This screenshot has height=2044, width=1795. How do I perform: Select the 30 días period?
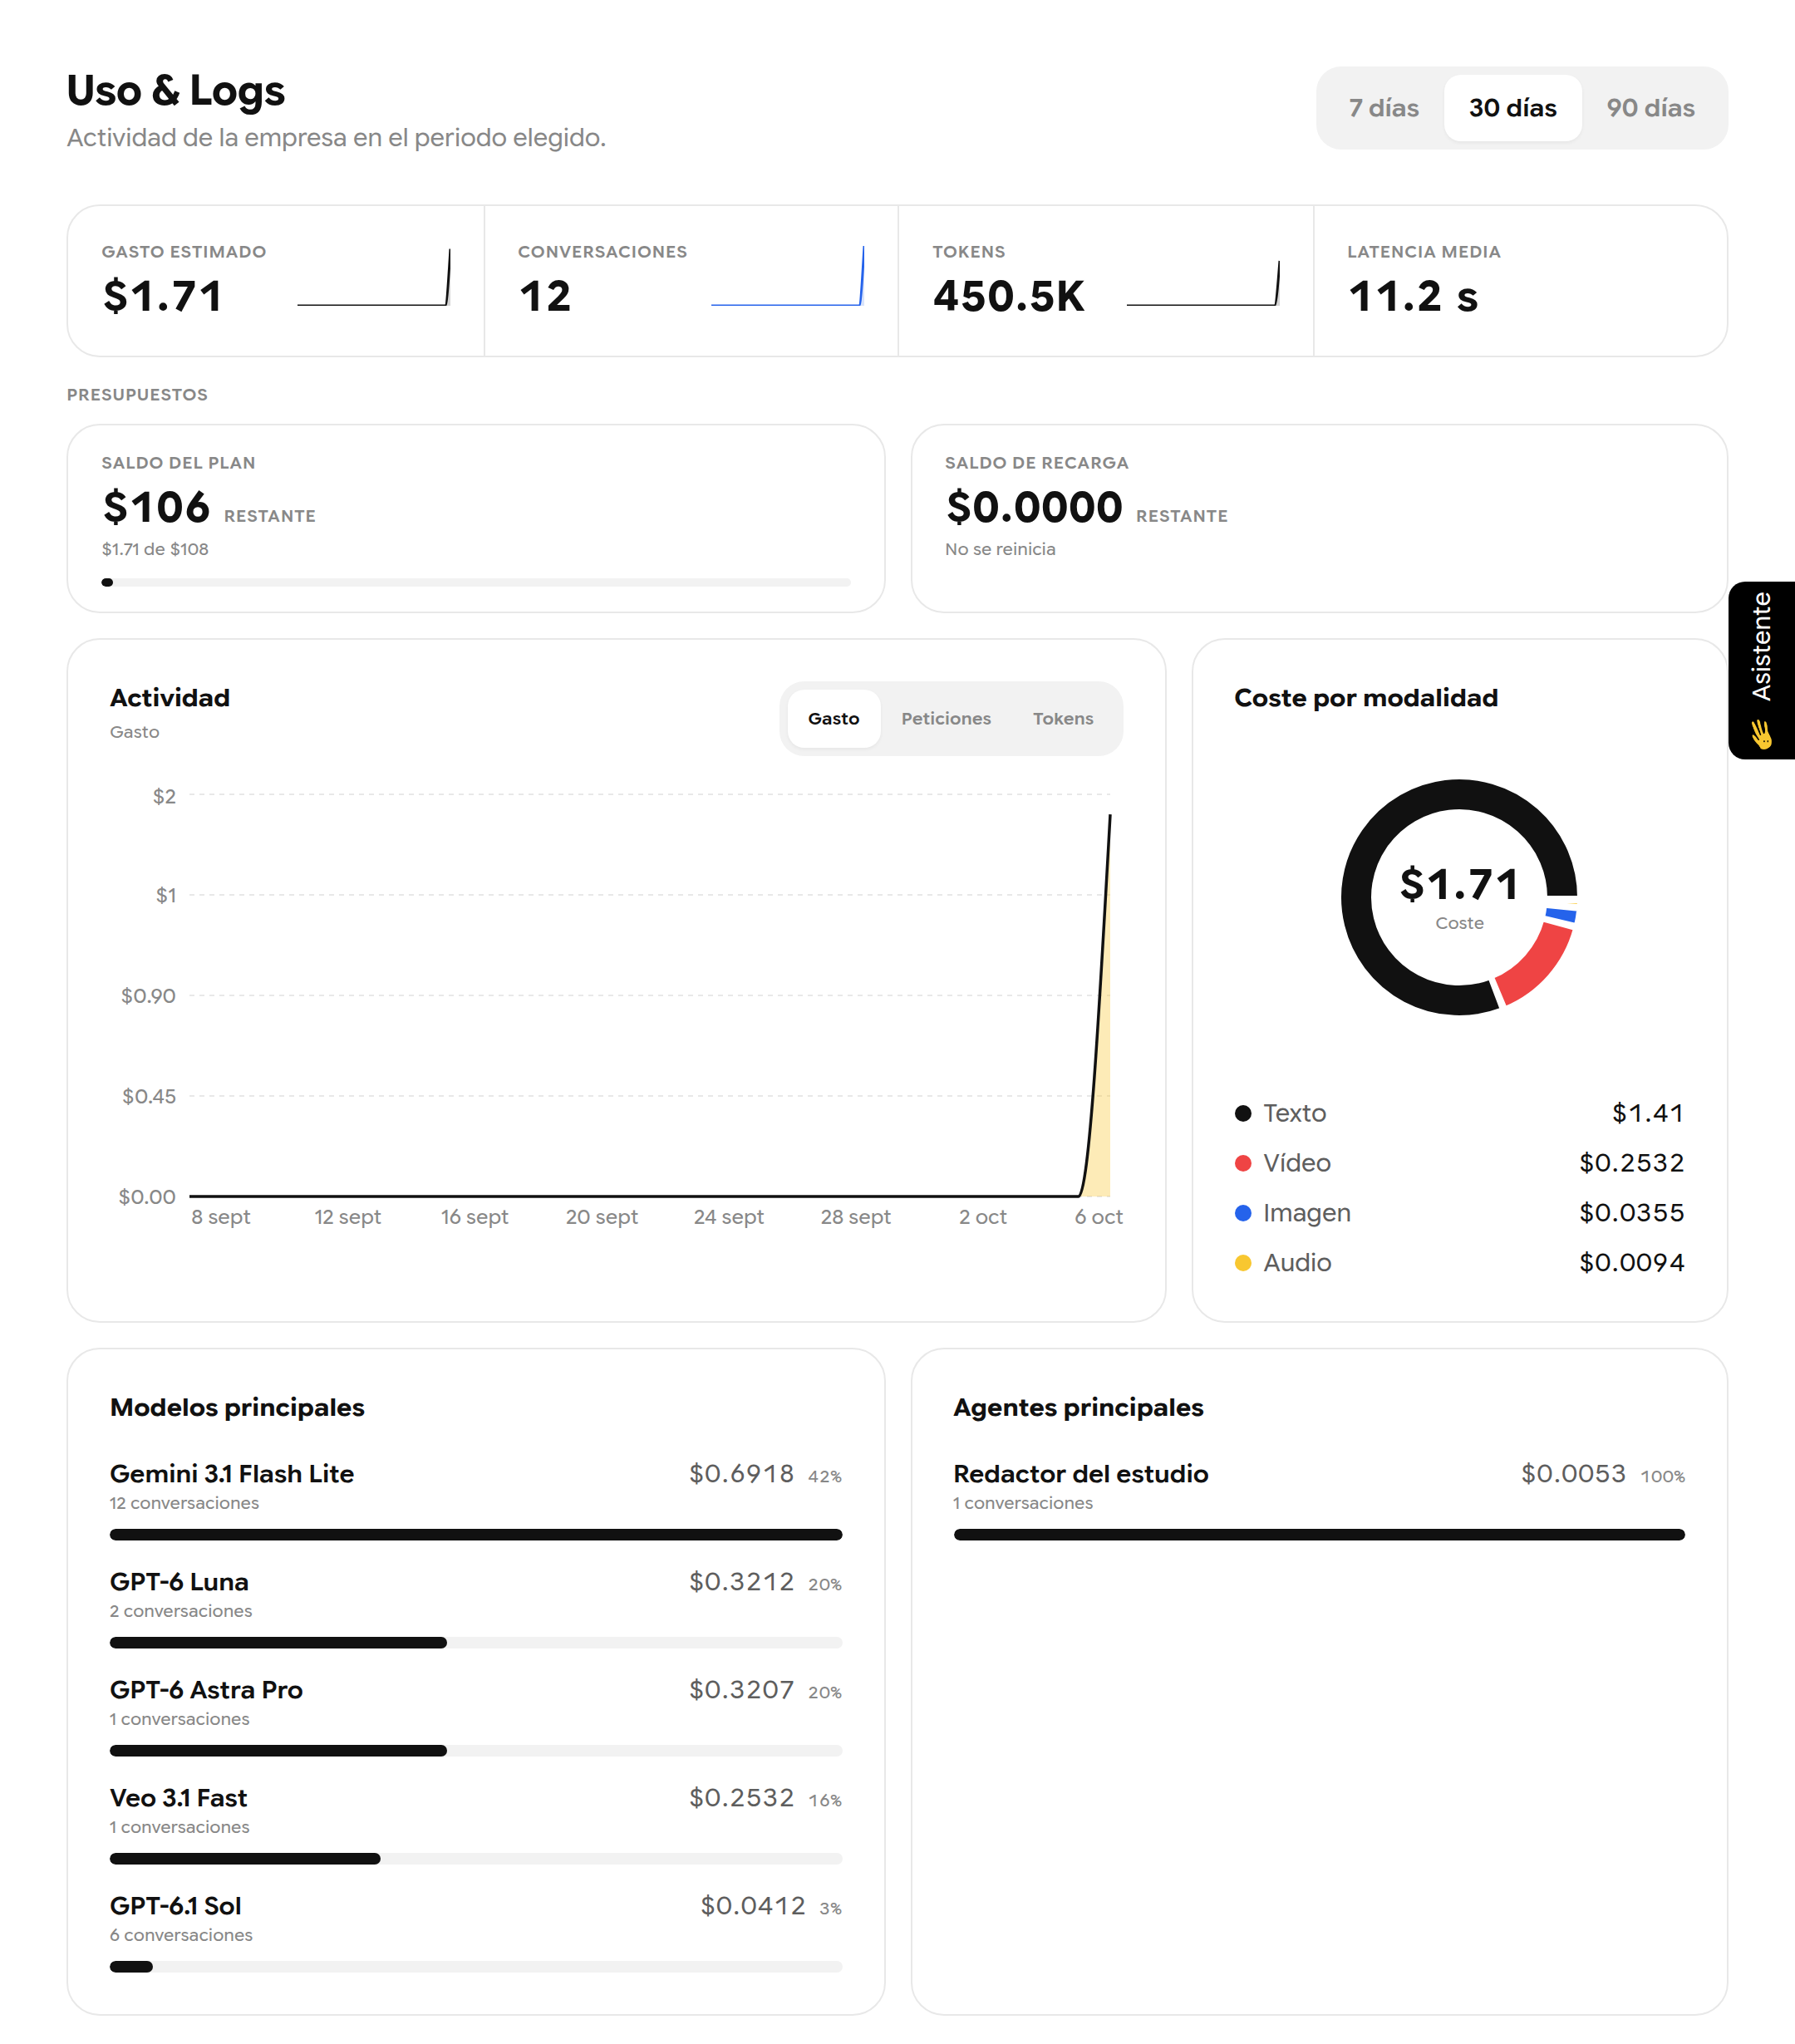(1512, 108)
